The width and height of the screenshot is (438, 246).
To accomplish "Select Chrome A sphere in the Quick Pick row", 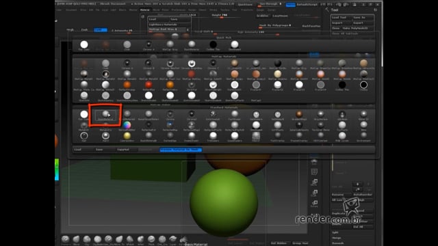I will [x=149, y=45].
